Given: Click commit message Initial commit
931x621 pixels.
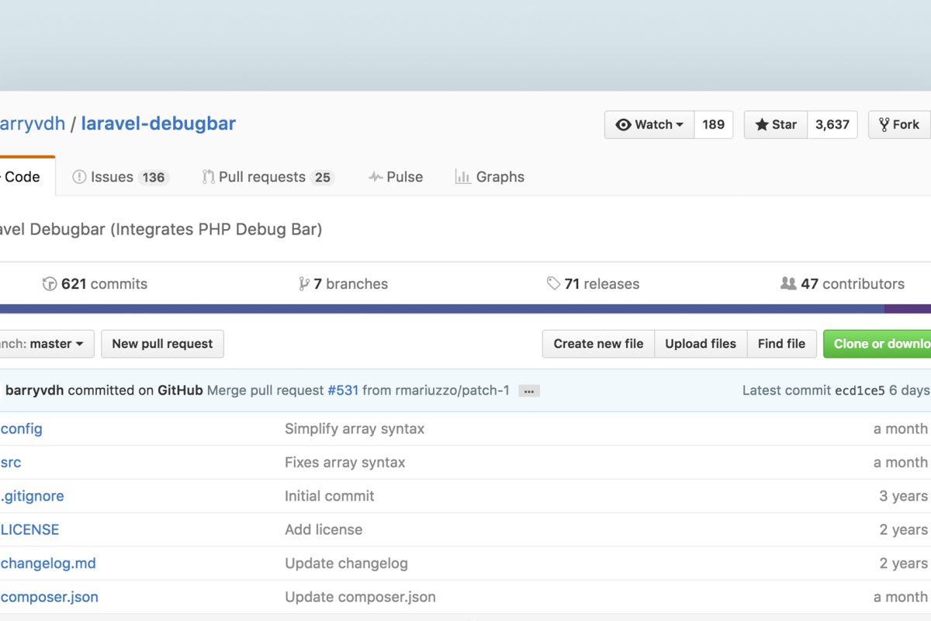Looking at the screenshot, I should coord(330,496).
